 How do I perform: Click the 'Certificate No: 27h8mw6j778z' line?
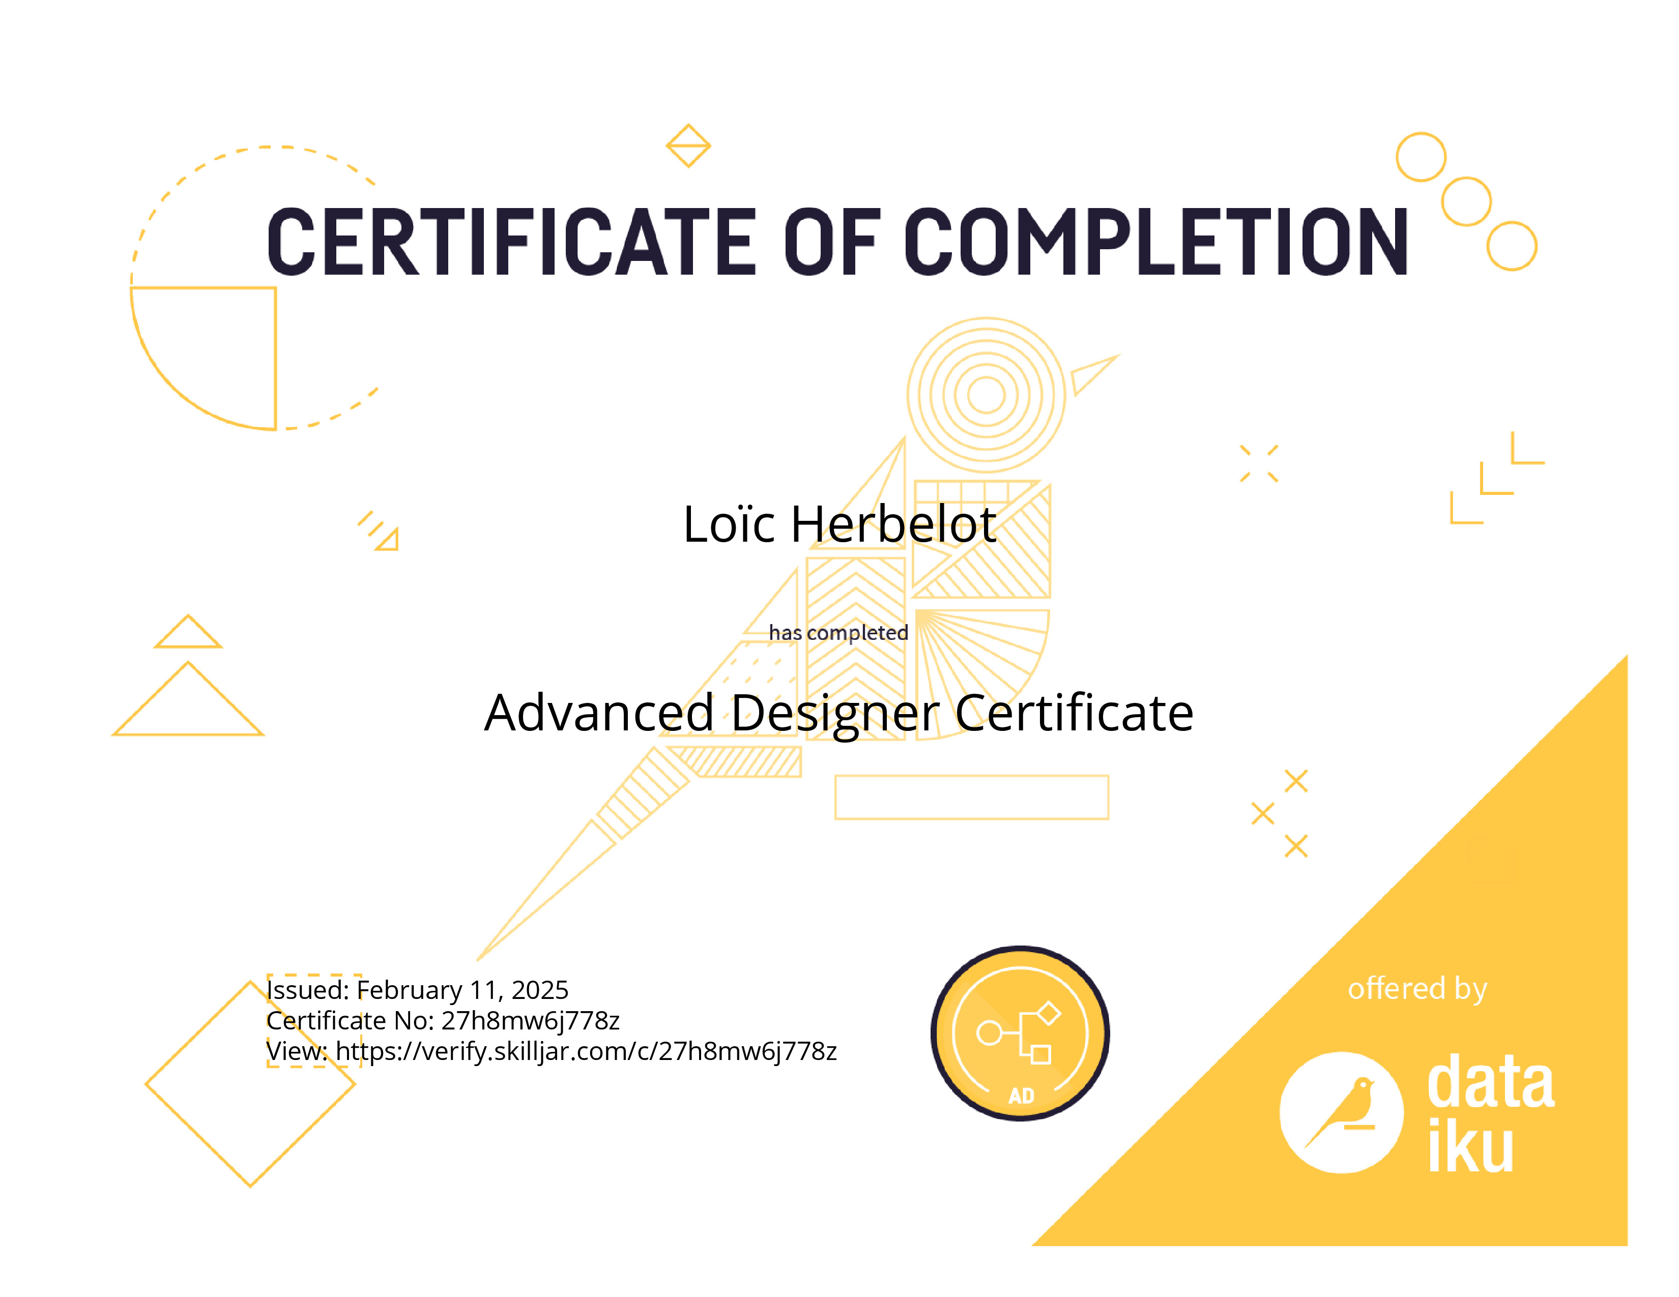(443, 1020)
